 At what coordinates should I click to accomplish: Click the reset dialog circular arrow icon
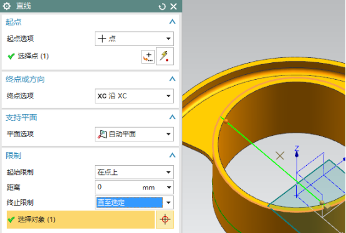pos(162,7)
